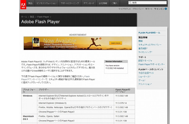Open the 会社情報 menu
The height and width of the screenshot is (124, 189).
pos(103,3)
